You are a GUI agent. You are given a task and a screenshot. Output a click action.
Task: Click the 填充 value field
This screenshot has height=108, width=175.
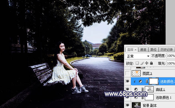(x=171, y=63)
